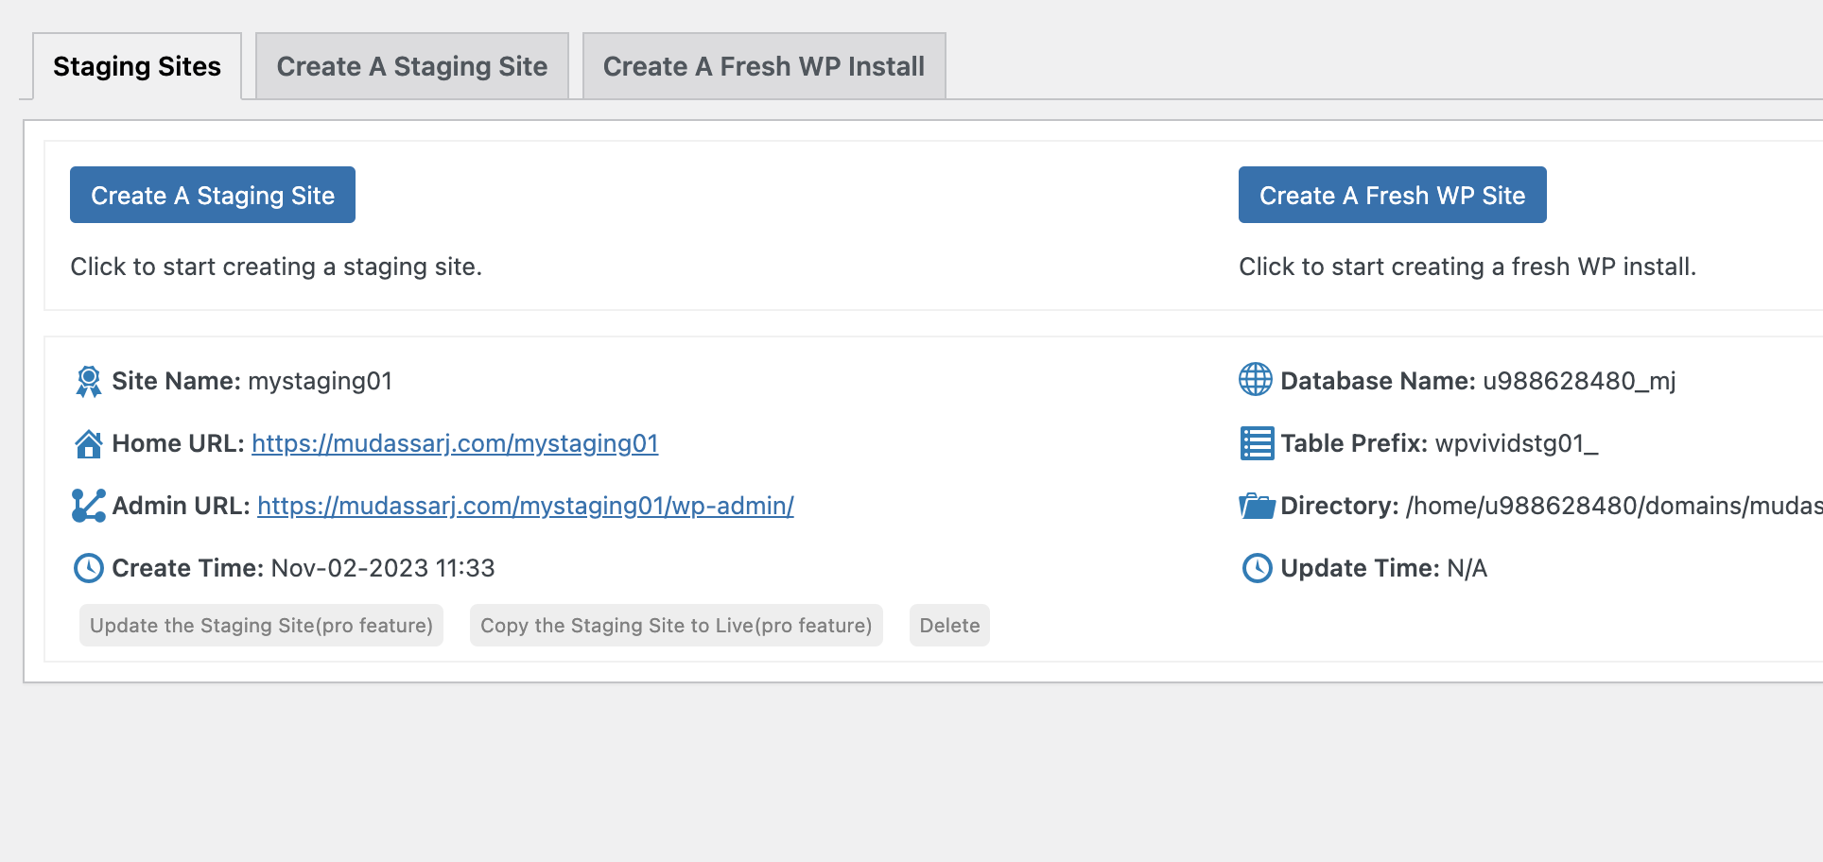1823x862 pixels.
Task: Click the Admin URL branch icon
Action: tap(89, 506)
